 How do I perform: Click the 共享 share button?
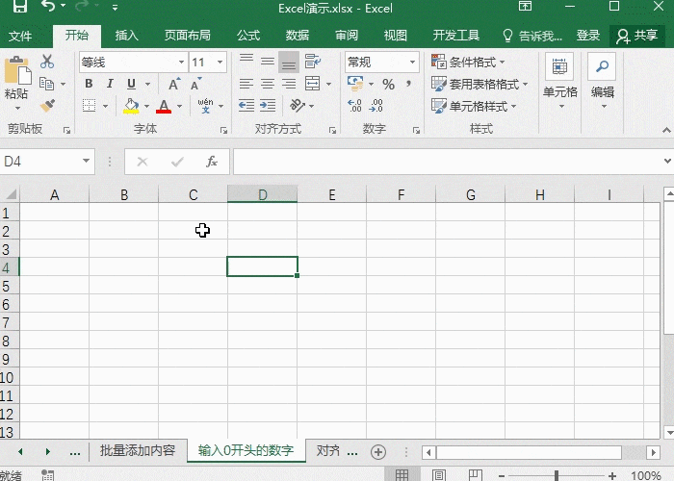point(637,36)
